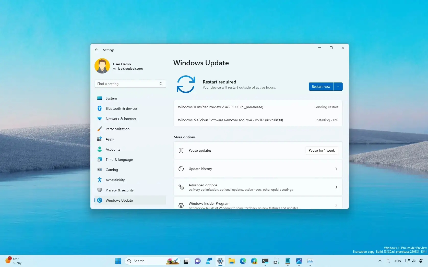Open Personalization settings
The image size is (428, 267).
[130, 129]
